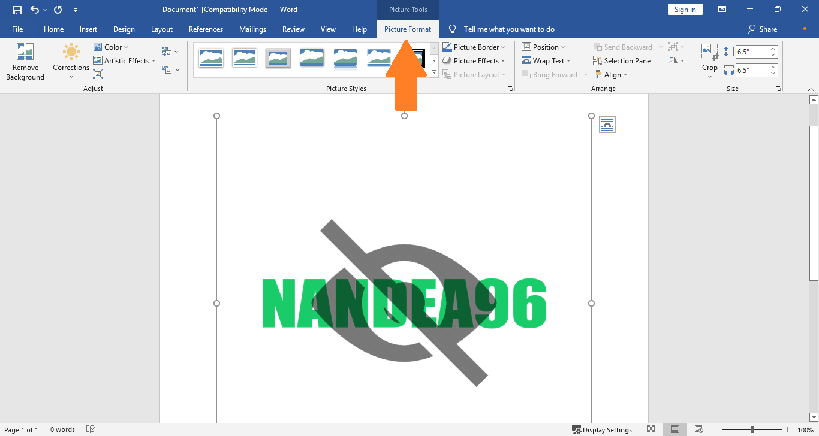Switch to the Layout tab
This screenshot has width=819, height=436.
(x=162, y=29)
